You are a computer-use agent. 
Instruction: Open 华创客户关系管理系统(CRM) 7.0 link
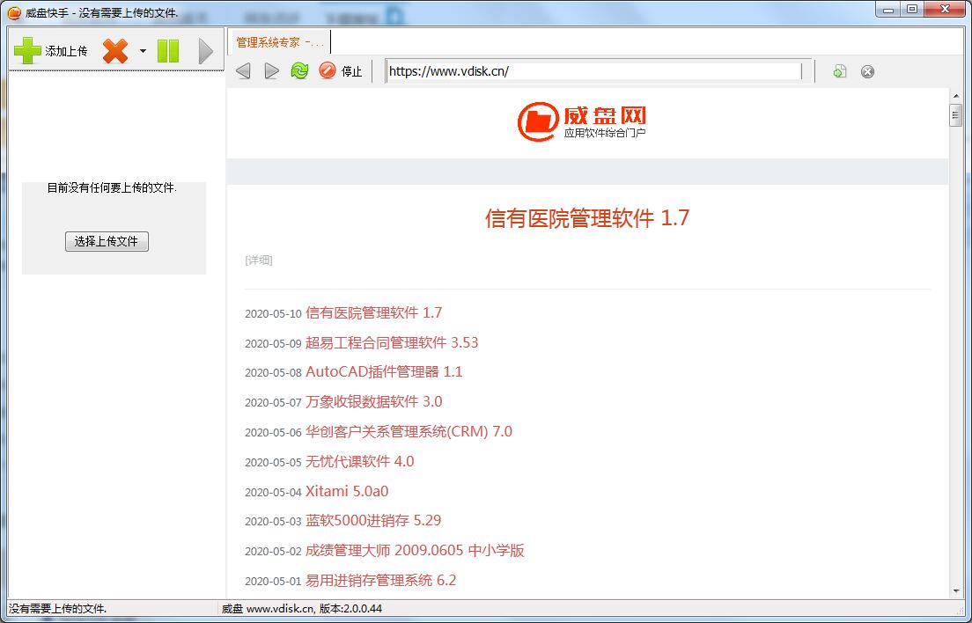click(409, 431)
